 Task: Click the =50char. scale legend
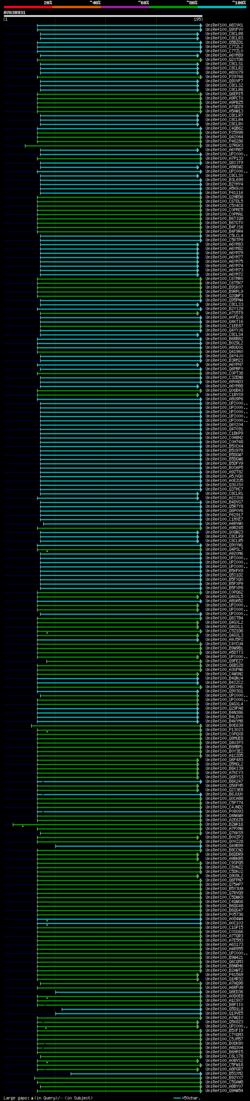pos(187,1097)
